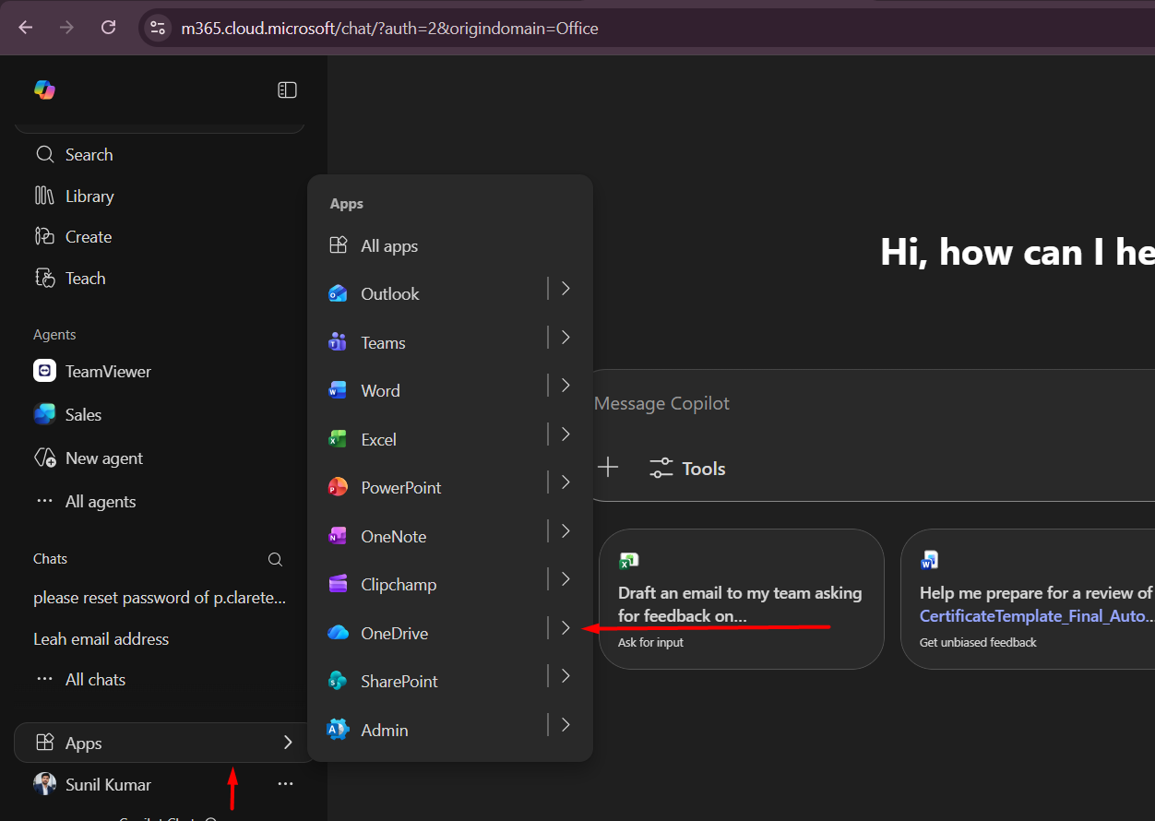
Task: Open the Leah email address chat
Action: coord(101,639)
